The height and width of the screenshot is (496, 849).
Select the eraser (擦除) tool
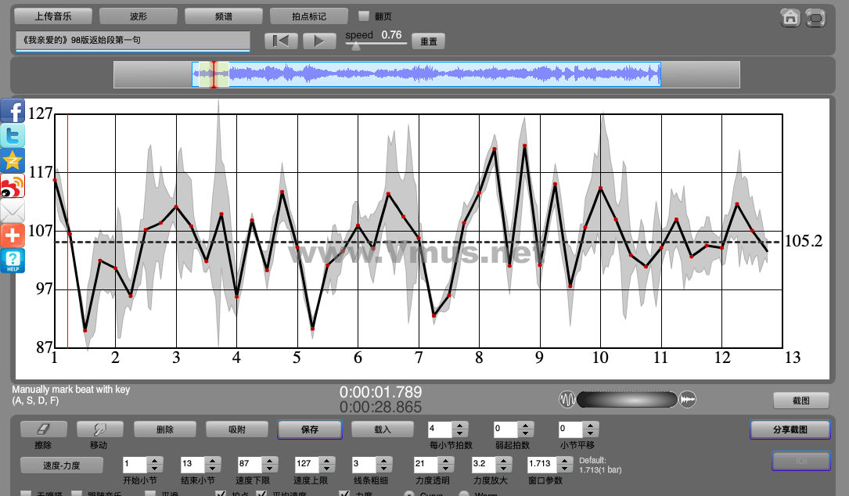point(43,430)
